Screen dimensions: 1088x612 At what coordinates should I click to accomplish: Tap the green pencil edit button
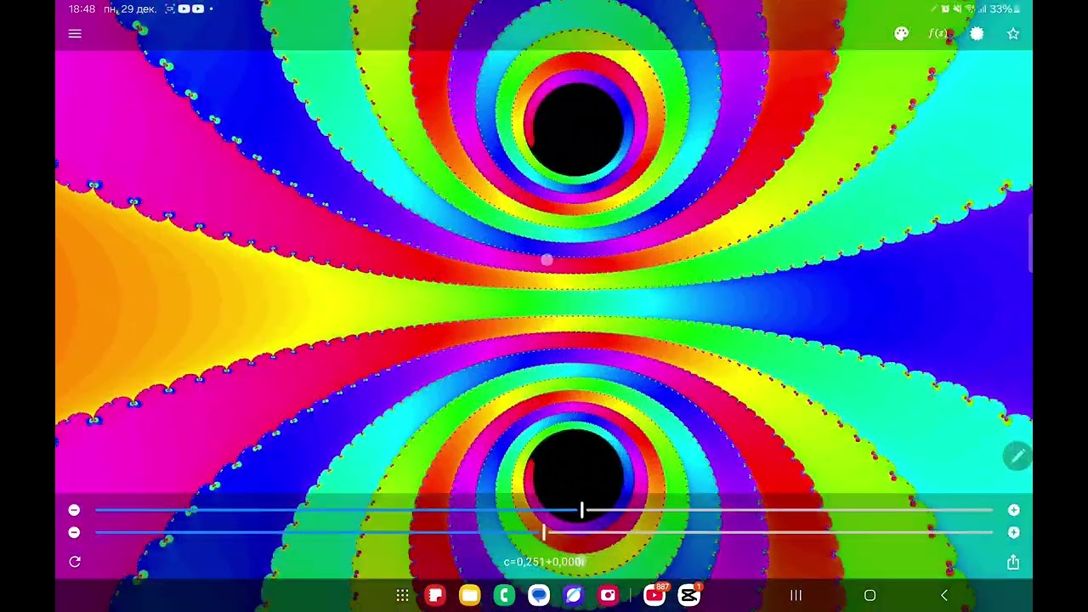(1017, 456)
